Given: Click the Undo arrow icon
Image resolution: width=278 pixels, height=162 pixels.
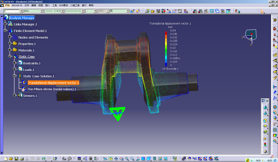Looking at the screenshot, I should click(x=43, y=159).
